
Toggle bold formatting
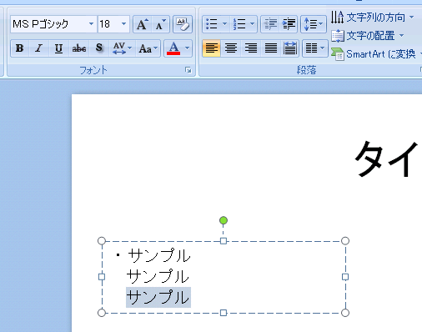coord(20,48)
